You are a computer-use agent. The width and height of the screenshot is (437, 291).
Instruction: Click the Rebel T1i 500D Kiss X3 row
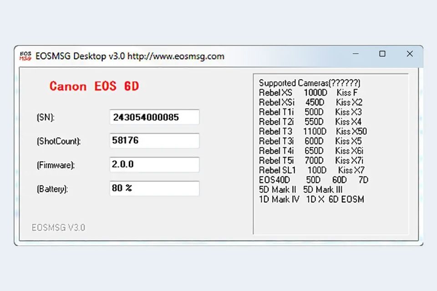point(310,112)
